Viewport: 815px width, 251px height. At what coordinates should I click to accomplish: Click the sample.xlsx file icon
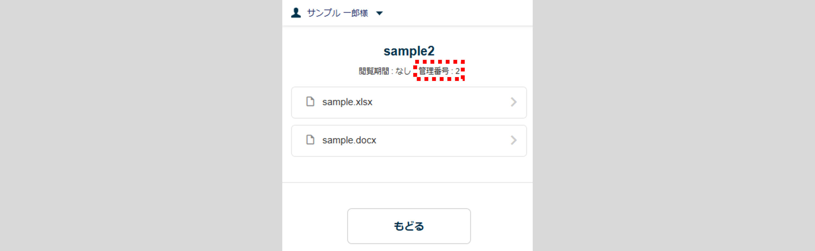pos(310,102)
